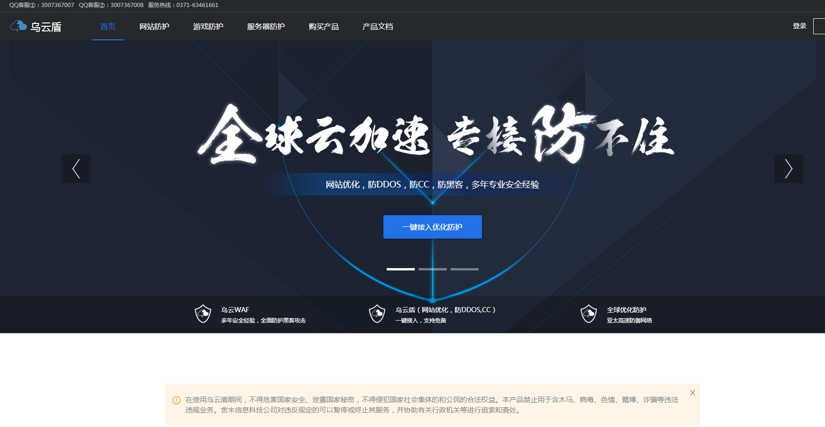Expand the 游戏防护 navigation menu

click(208, 27)
